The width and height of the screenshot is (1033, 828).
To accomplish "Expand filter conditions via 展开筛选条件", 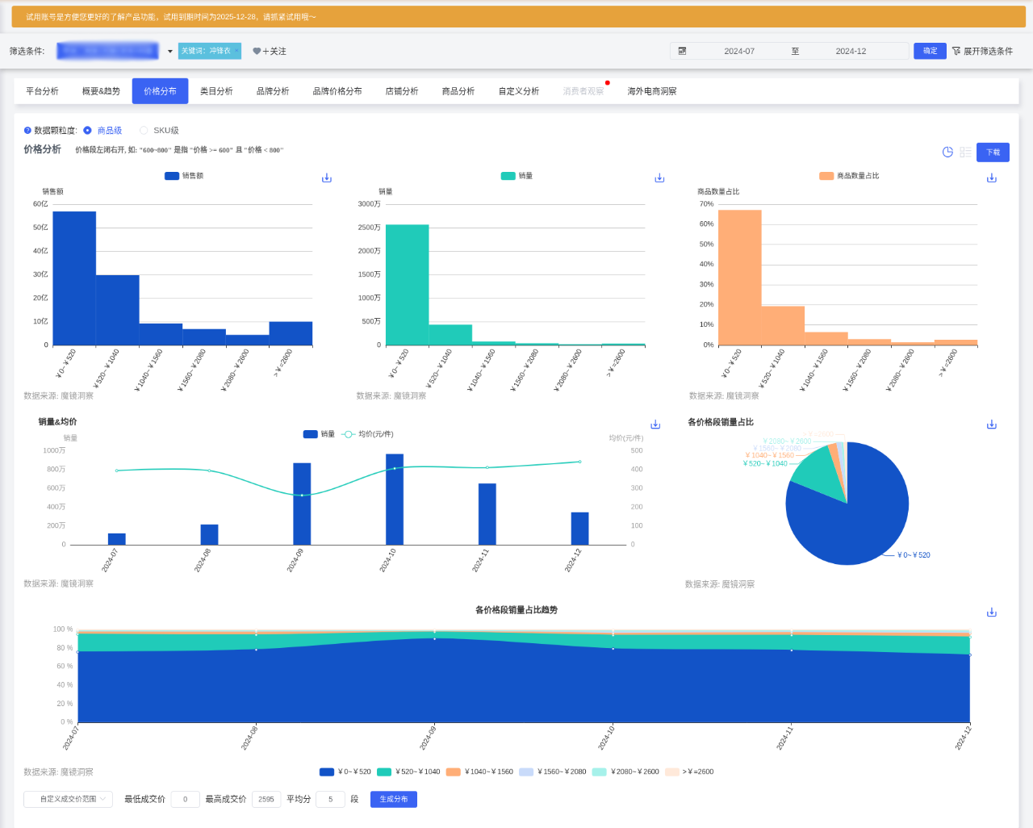I will (988, 51).
